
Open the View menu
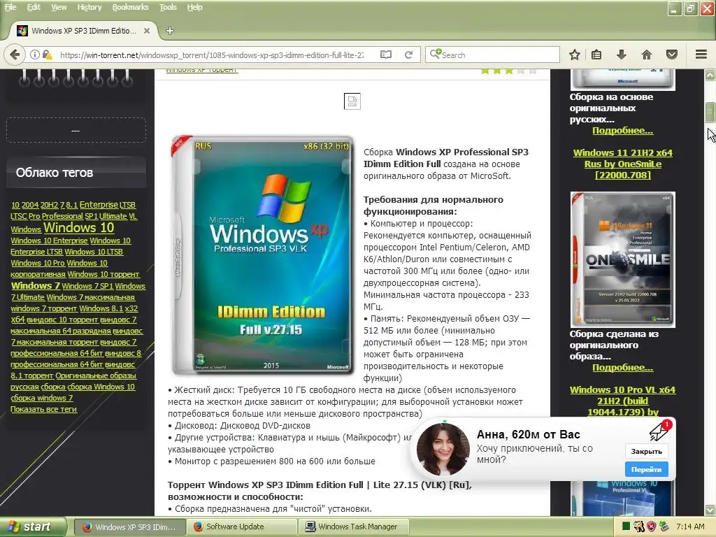coord(59,7)
